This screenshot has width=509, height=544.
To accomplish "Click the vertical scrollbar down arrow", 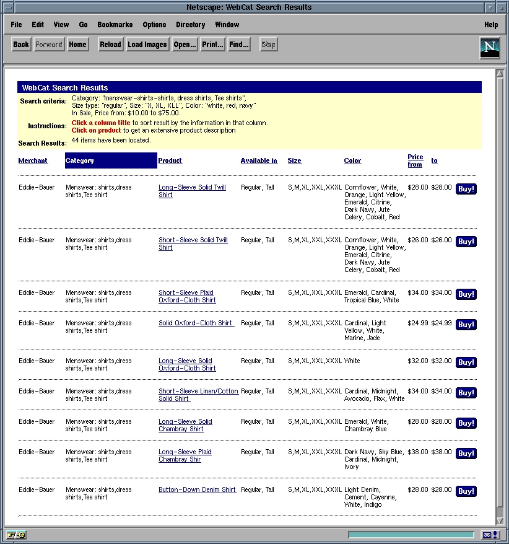I will click(500, 520).
